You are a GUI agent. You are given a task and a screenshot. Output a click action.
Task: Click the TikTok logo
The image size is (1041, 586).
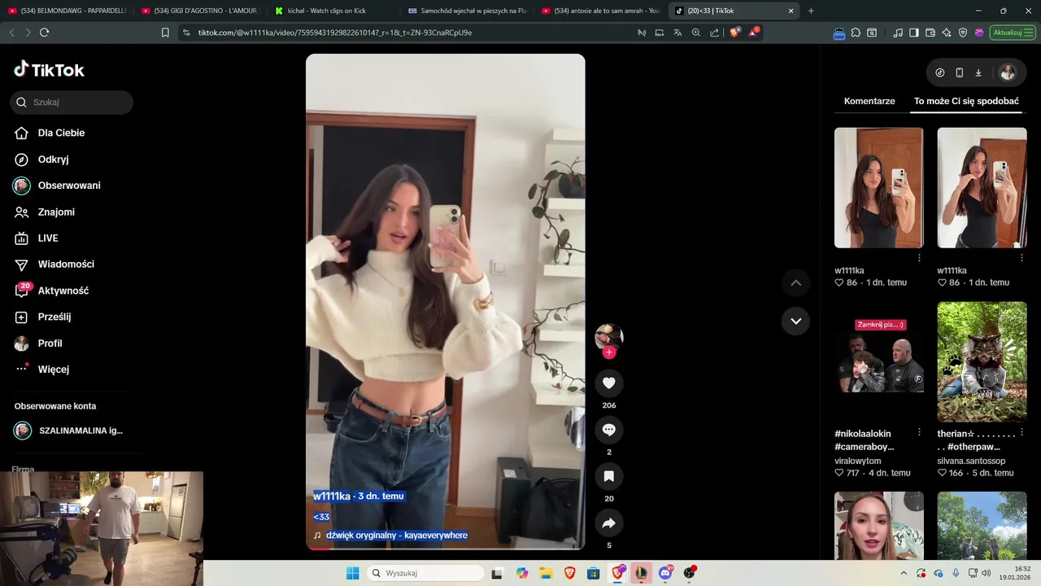pos(50,69)
